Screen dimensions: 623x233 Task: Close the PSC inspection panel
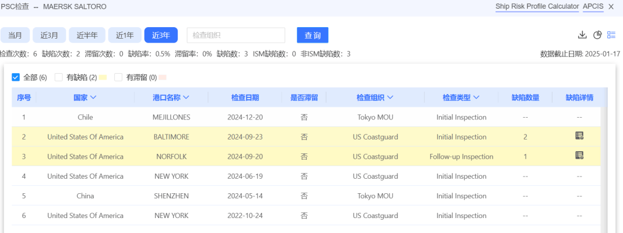coord(611,6)
